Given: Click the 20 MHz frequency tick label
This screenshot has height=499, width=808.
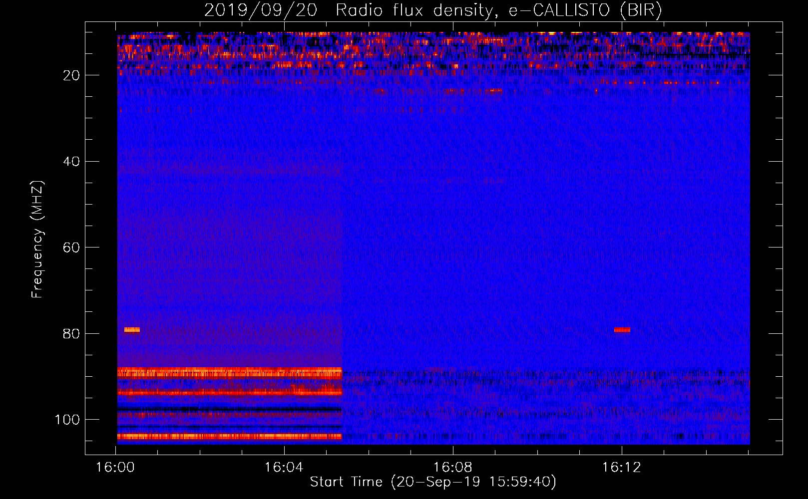Looking at the screenshot, I should click(x=72, y=75).
